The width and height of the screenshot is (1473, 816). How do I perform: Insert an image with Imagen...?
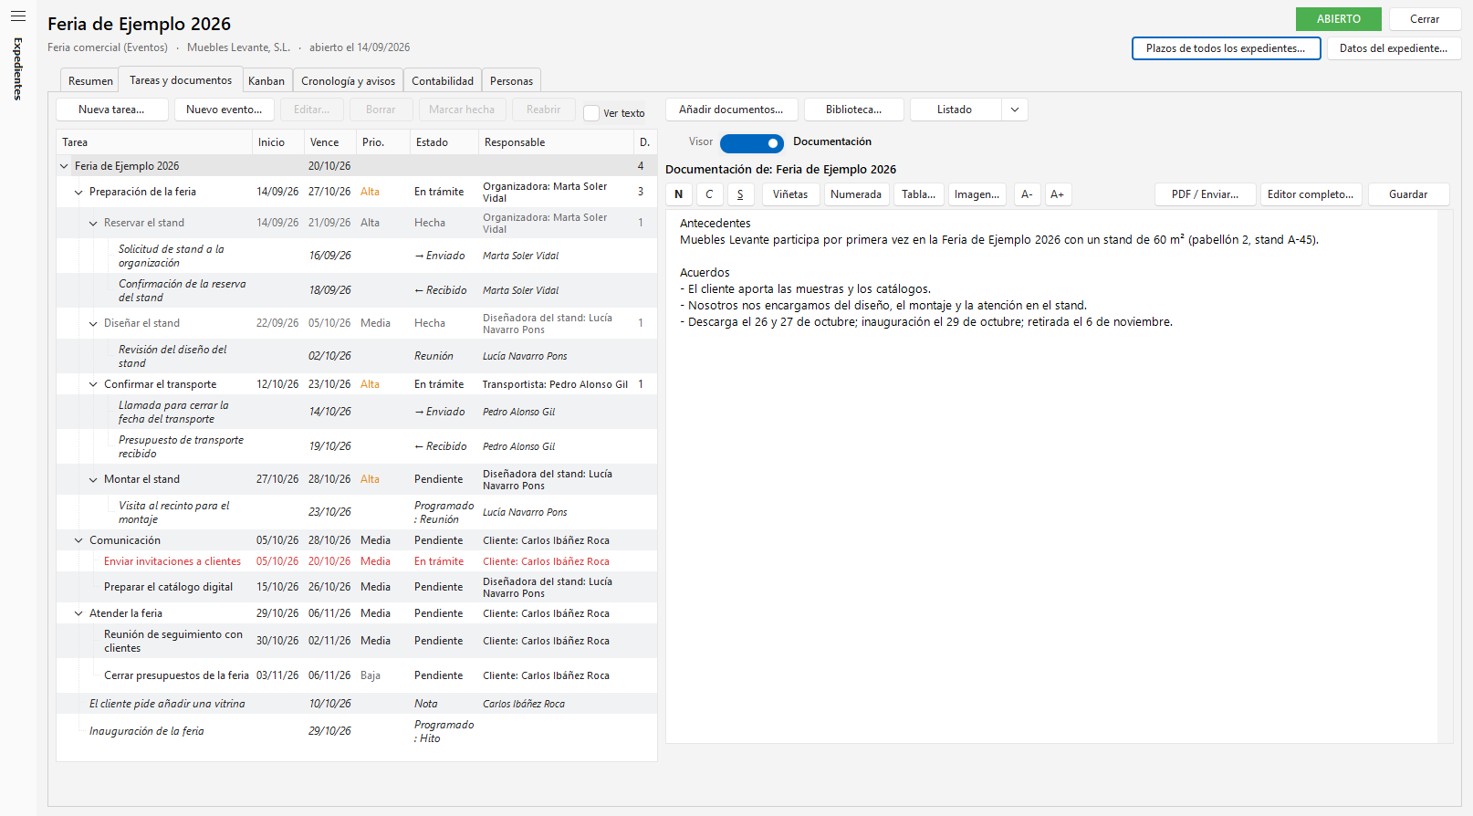point(977,194)
